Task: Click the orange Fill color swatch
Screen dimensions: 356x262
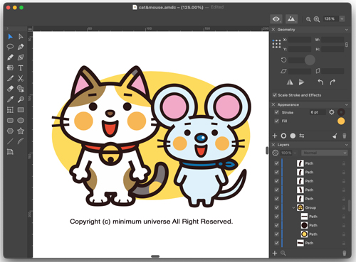Action: click(341, 121)
